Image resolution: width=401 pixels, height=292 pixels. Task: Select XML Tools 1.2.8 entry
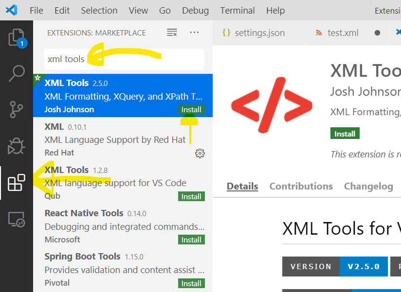click(x=123, y=183)
